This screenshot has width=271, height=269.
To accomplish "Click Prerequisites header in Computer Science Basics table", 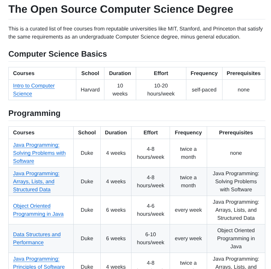I will [x=244, y=73].
